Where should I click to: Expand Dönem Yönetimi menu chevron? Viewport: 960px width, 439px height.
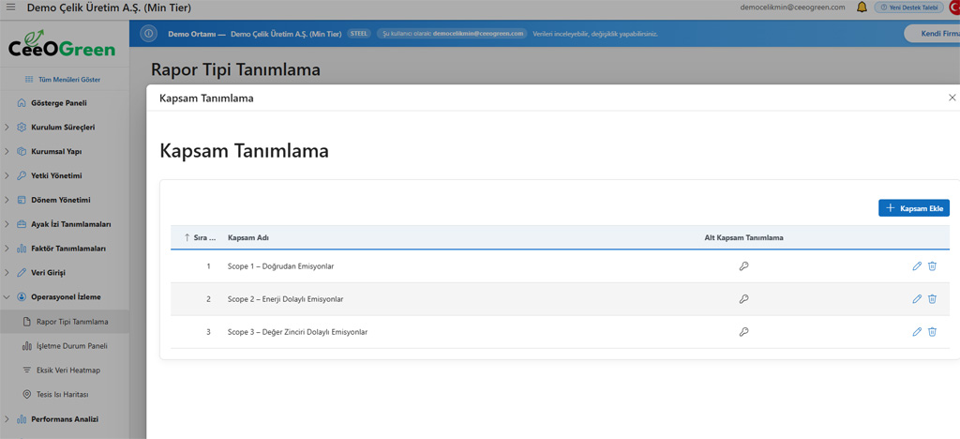pos(7,200)
